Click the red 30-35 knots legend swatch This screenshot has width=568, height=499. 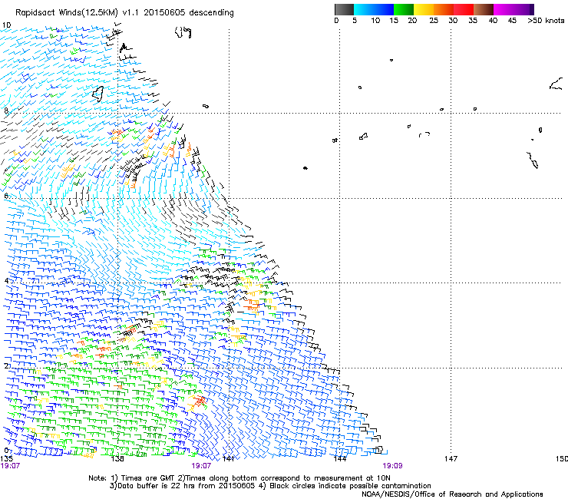click(464, 9)
